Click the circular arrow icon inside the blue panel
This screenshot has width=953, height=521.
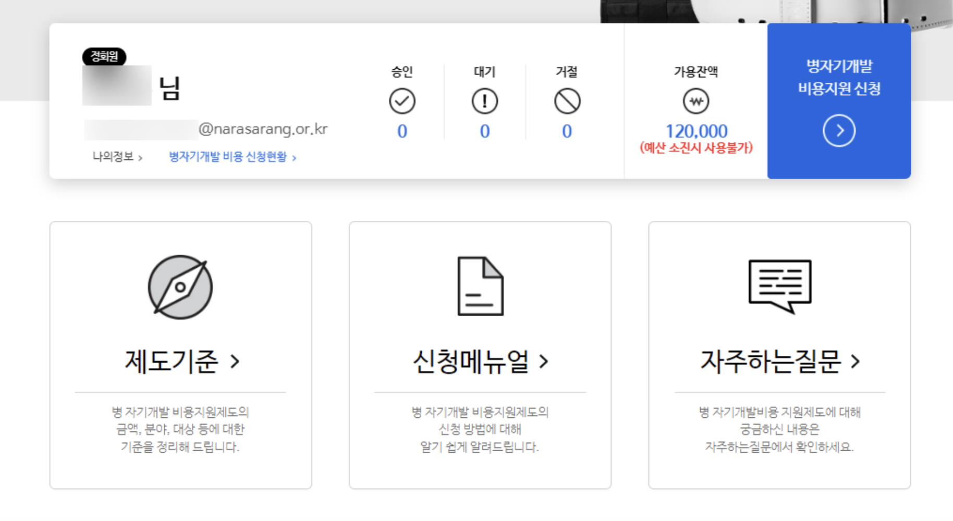point(839,131)
